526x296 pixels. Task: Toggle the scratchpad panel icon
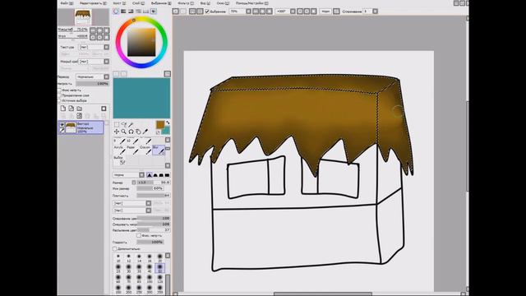tap(154, 12)
